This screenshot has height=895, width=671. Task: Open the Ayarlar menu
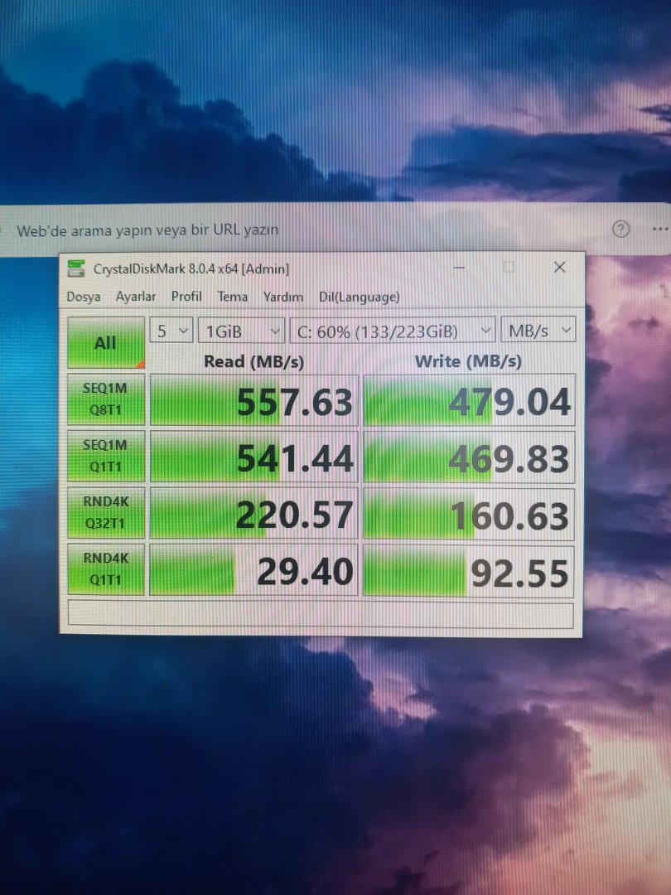(136, 296)
